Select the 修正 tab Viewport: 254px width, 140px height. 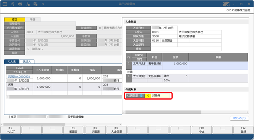pos(15,19)
